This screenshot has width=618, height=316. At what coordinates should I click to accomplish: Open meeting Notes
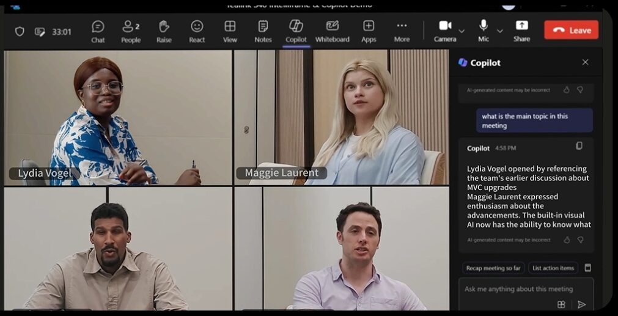click(263, 31)
